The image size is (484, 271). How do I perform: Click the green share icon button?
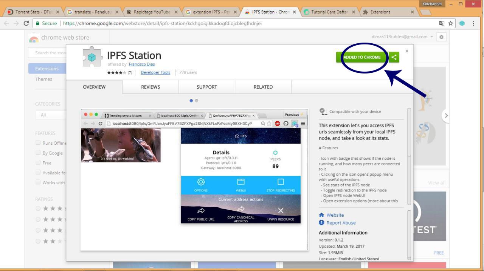click(x=394, y=57)
